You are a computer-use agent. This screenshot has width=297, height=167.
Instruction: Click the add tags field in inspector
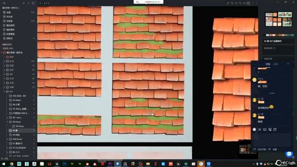(x=278, y=50)
